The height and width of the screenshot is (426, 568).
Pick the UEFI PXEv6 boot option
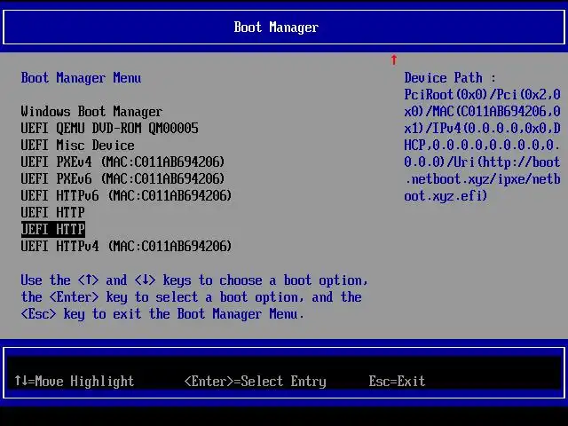point(122,178)
